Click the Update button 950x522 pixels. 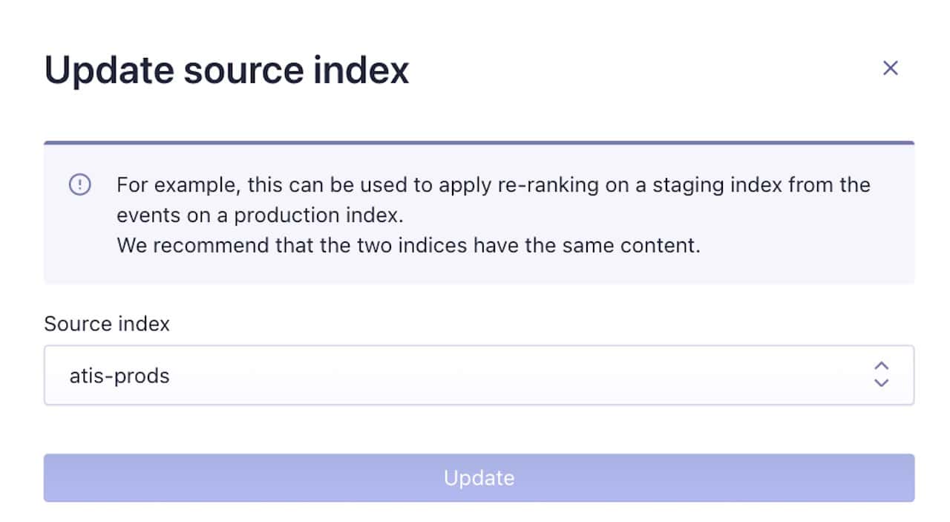[x=479, y=477]
